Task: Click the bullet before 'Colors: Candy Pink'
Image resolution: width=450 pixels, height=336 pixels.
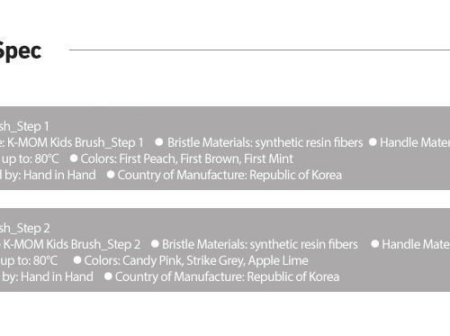Action: 77,260
